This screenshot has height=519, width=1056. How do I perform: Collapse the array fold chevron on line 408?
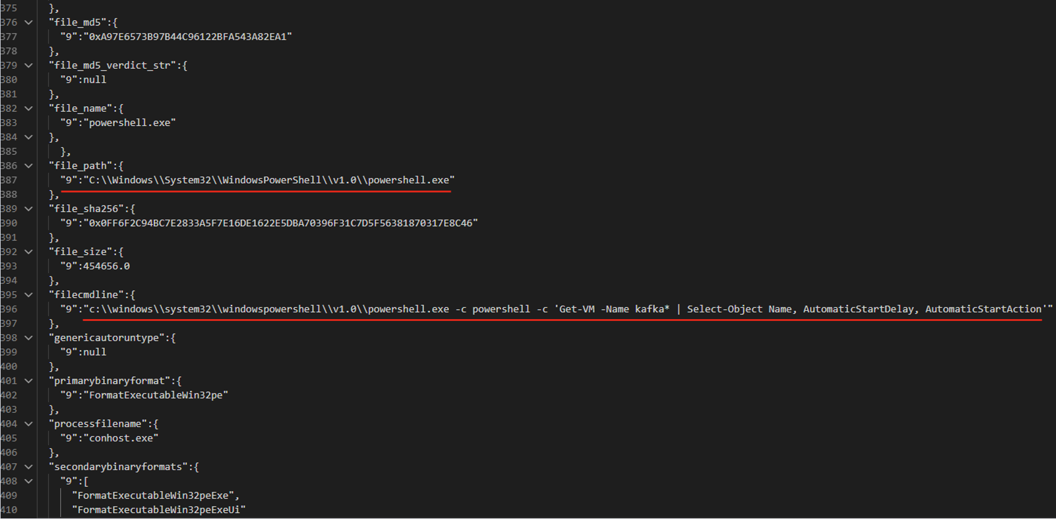(29, 481)
